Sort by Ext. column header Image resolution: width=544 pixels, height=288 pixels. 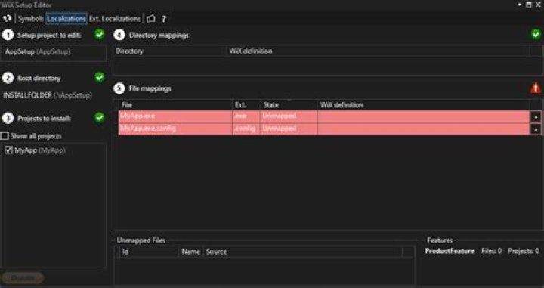[246, 105]
